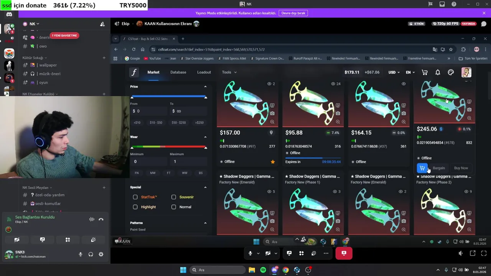Share screen from Discord voice panel
The image size is (491, 276).
pyautogui.click(x=42, y=240)
